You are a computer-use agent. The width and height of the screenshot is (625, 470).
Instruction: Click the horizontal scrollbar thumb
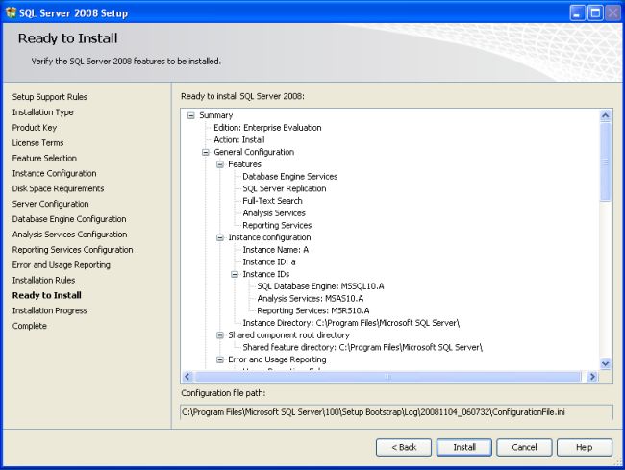387,377
